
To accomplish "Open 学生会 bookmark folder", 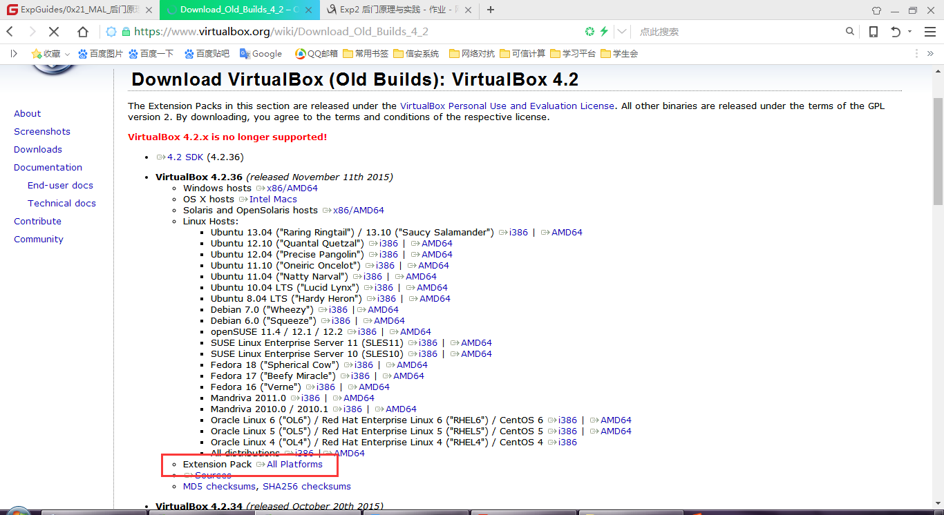I will (x=620, y=53).
